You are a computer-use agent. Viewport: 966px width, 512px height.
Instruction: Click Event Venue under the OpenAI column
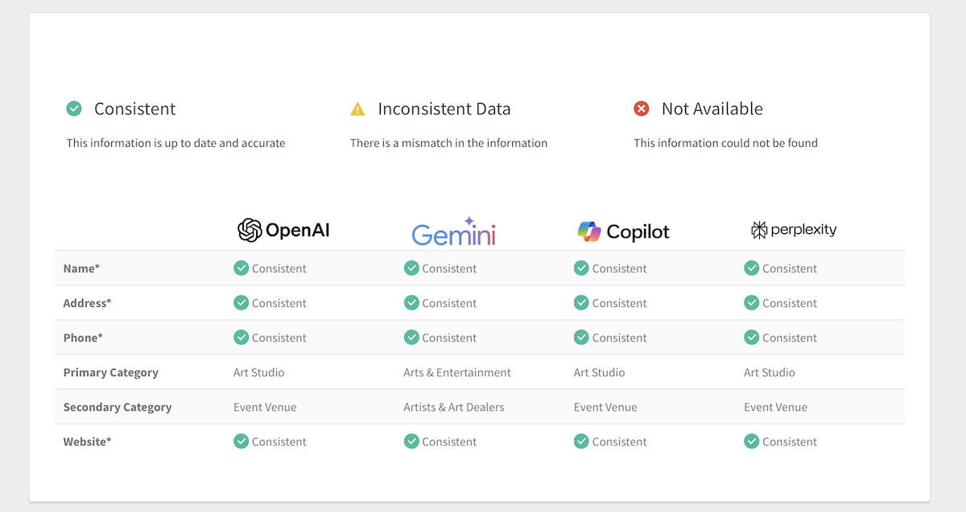point(265,408)
